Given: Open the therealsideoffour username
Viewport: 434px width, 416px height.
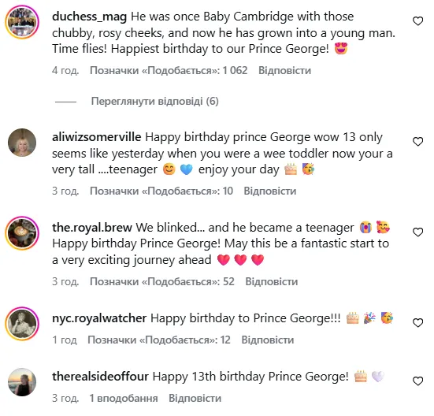Looking at the screenshot, I should [100, 377].
